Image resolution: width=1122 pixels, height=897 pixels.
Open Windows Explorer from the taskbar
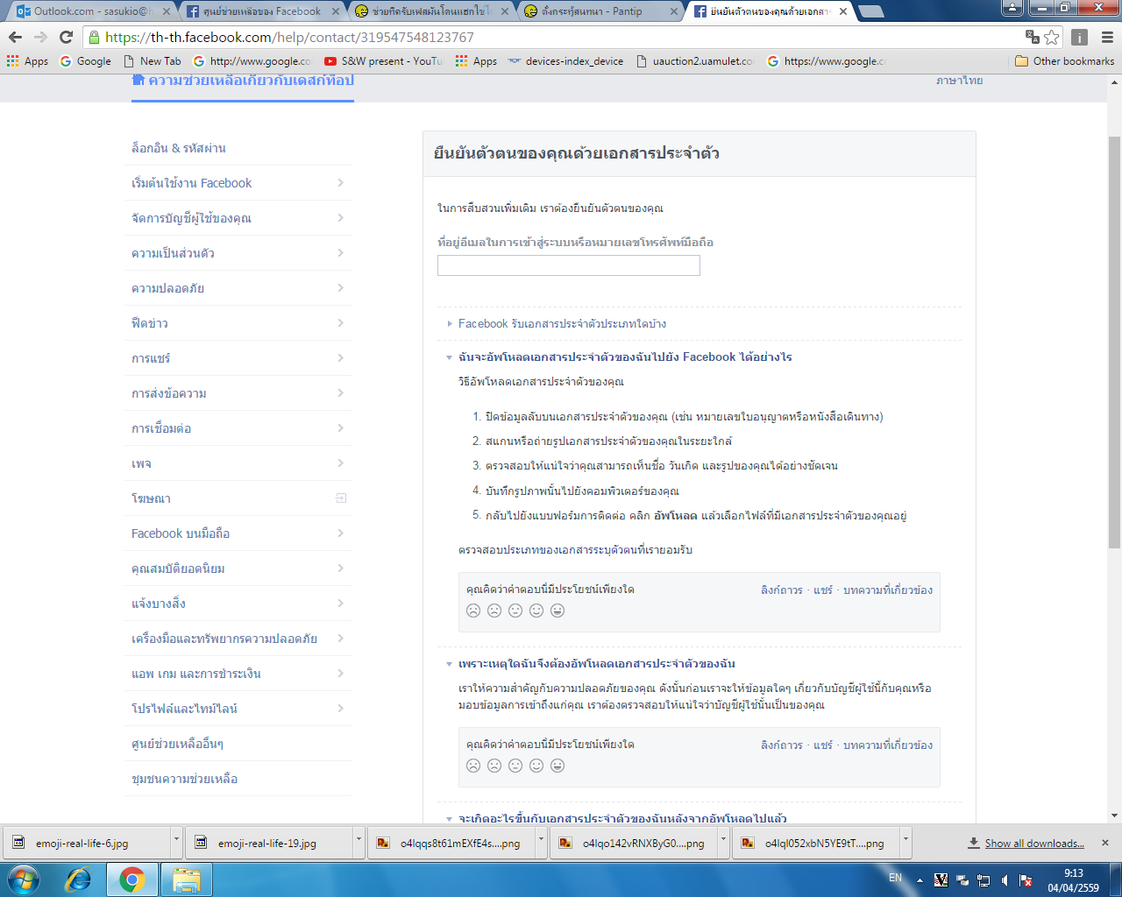click(x=186, y=879)
